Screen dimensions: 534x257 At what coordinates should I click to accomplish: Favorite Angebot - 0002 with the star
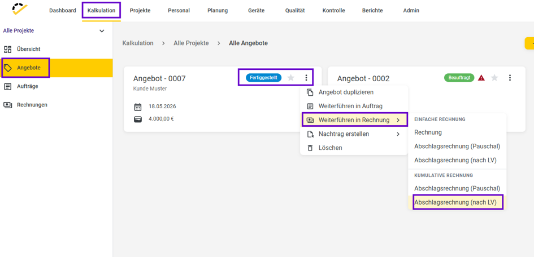click(494, 78)
